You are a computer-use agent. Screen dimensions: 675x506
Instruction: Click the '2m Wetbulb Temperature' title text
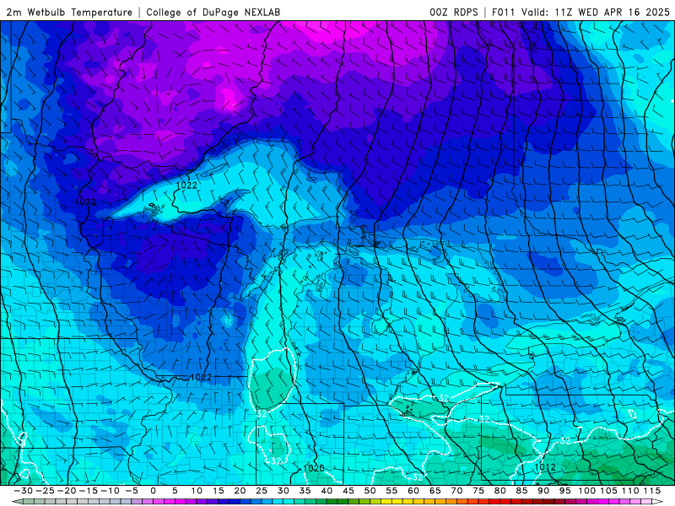click(69, 13)
